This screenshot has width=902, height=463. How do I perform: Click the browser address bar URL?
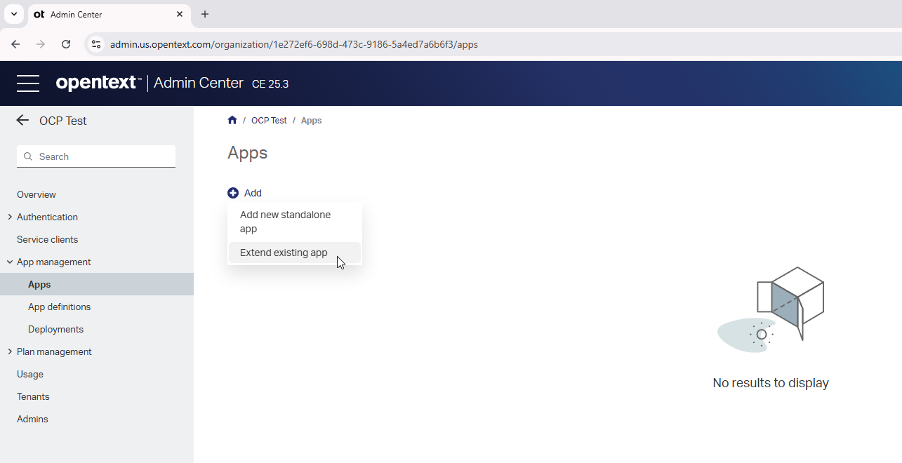pos(294,44)
